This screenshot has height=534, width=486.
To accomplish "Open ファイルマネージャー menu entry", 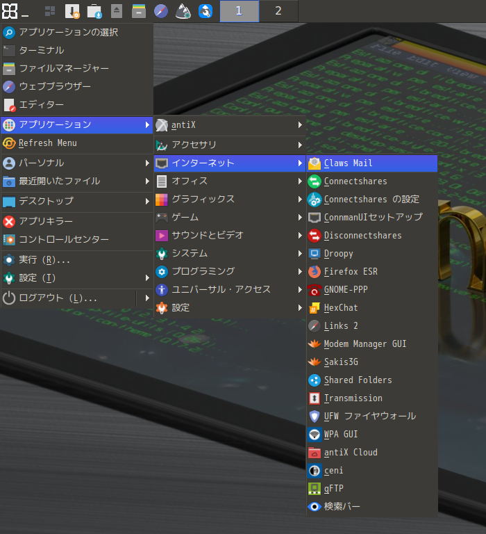I will 77,68.
